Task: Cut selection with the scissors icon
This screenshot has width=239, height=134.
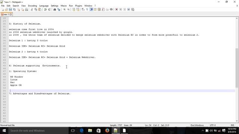Action: pyautogui.click(x=32, y=10)
